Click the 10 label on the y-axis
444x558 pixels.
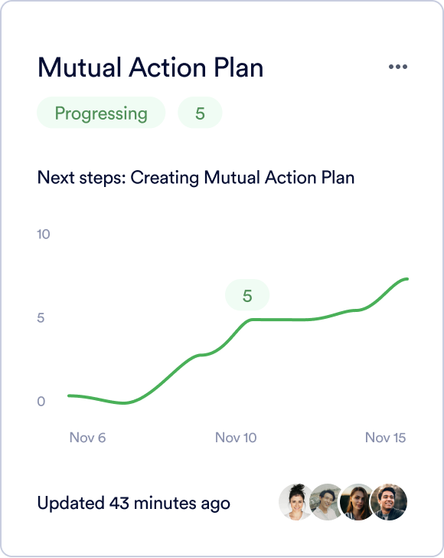click(44, 235)
